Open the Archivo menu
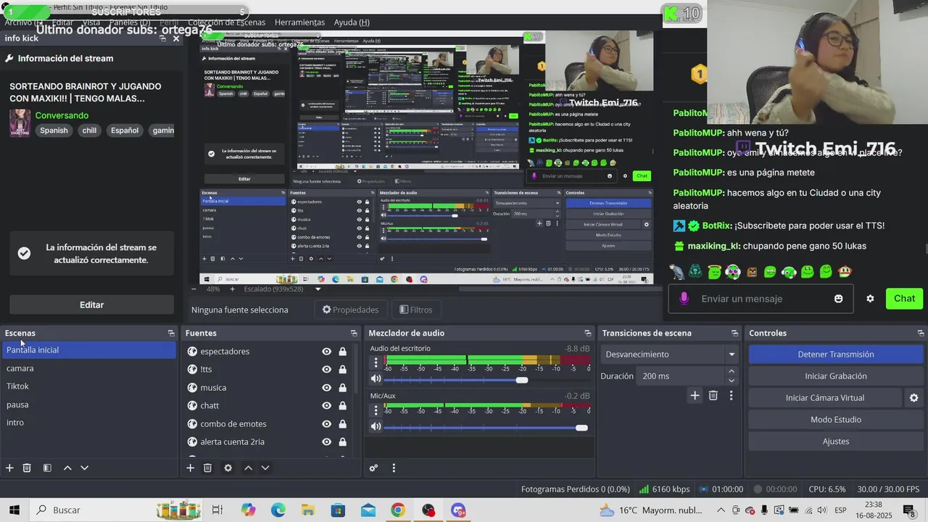The width and height of the screenshot is (928, 522). pos(22,22)
